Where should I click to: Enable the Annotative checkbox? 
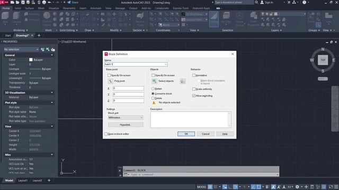pos(194,75)
